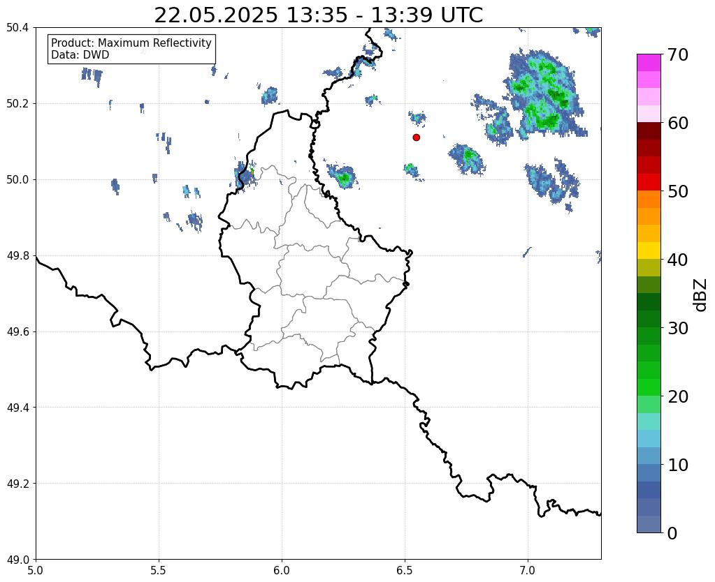Click latitude axis label 49.4
The image size is (715, 582).
tap(17, 408)
